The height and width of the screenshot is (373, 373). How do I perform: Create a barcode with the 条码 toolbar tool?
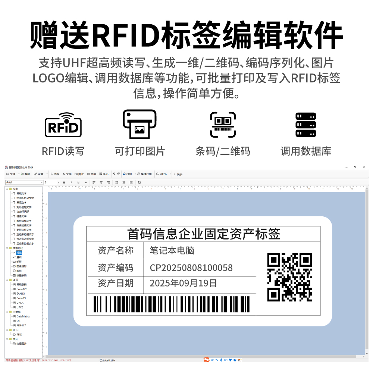click(x=104, y=174)
